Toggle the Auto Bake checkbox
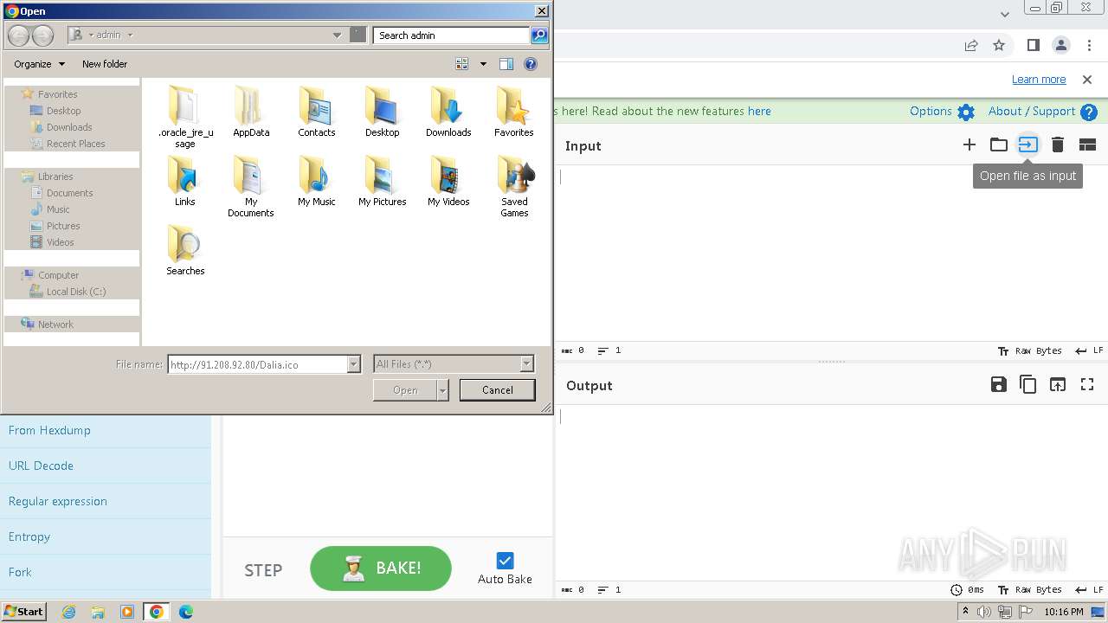This screenshot has width=1108, height=623. [505, 561]
